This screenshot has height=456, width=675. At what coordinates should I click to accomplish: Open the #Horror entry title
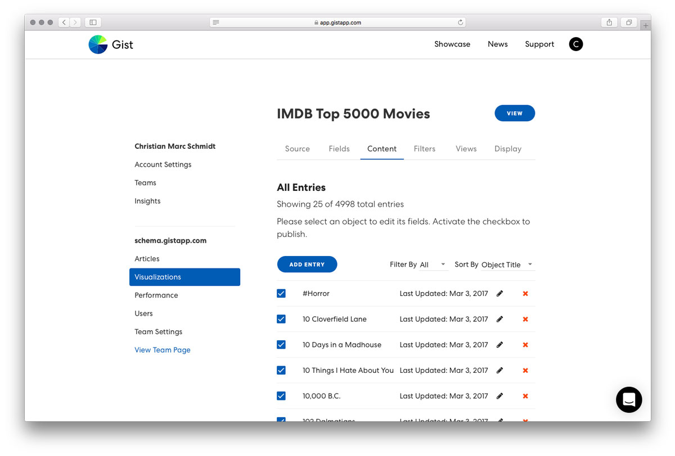(316, 294)
